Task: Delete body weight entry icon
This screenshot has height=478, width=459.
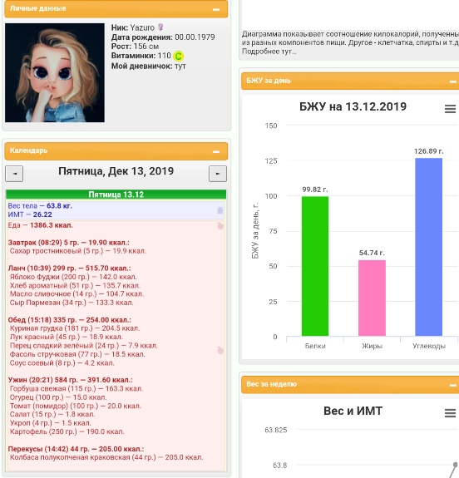Action: point(220,209)
